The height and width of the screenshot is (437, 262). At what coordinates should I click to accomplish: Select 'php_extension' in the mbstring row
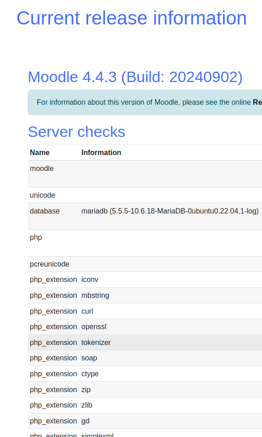point(53,296)
